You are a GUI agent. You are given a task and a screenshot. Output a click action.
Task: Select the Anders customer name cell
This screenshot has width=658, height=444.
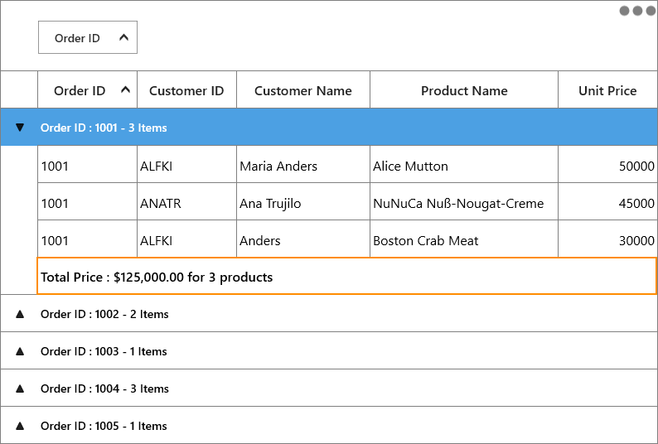pyautogui.click(x=303, y=239)
